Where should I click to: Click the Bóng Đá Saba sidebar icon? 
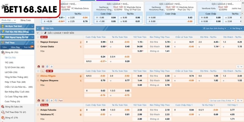pos(3,107)
